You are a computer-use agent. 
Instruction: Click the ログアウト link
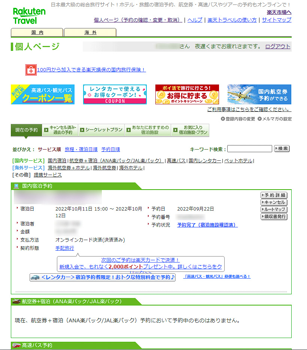coord(277,46)
